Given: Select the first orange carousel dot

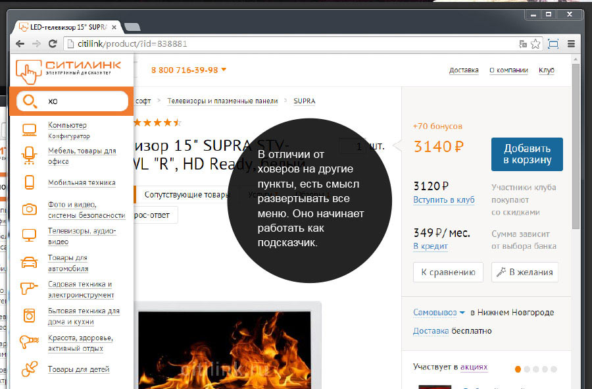Looking at the screenshot, I should point(518,369).
